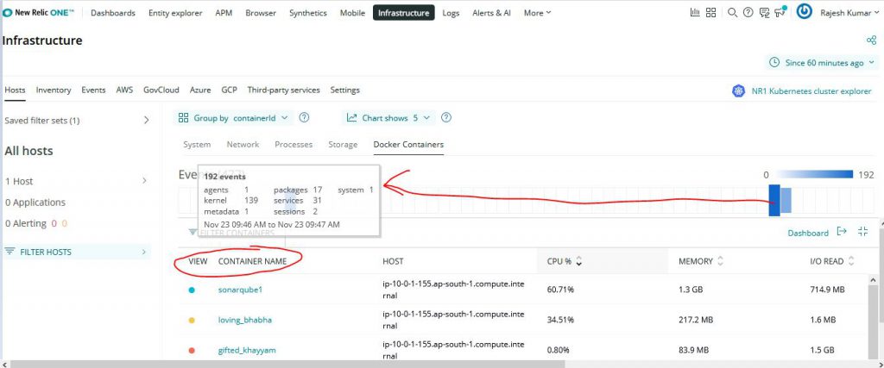Open the NR1 Kubernetes cluster explorer link

point(803,90)
